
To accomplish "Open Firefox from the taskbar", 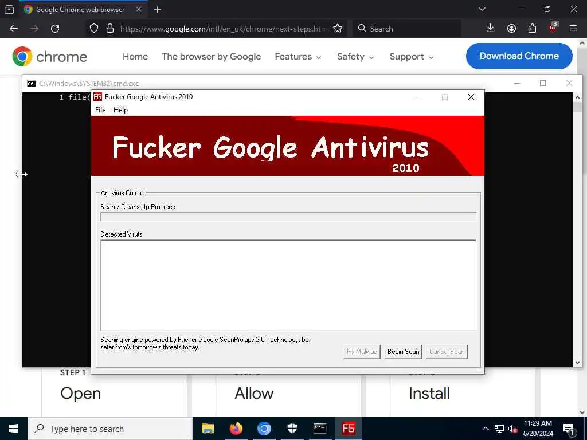I will tap(236, 429).
